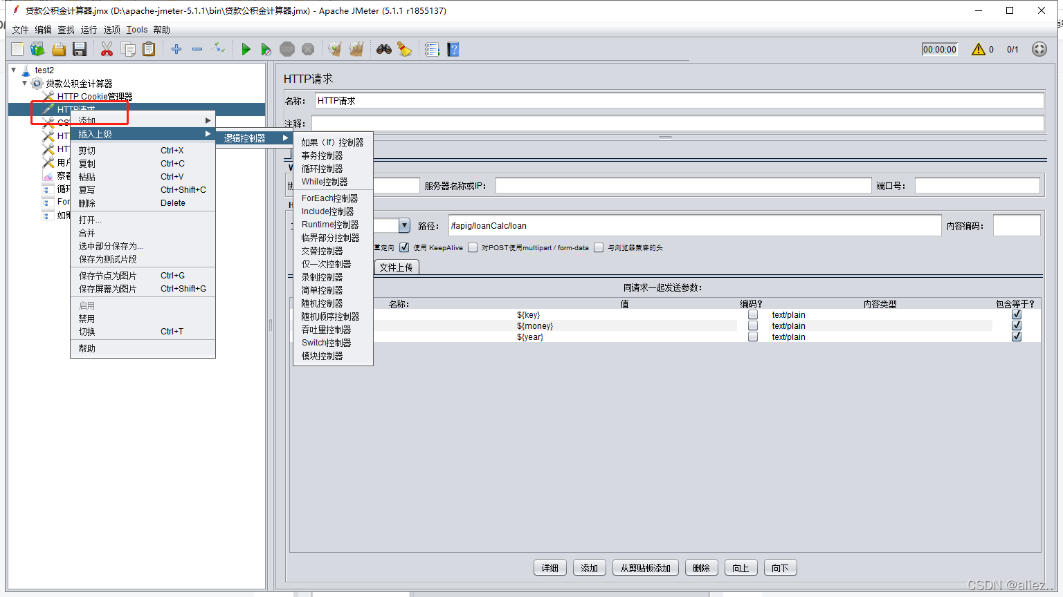Click the Paste clipboard toolbar icon
The image size is (1063, 597).
[149, 49]
